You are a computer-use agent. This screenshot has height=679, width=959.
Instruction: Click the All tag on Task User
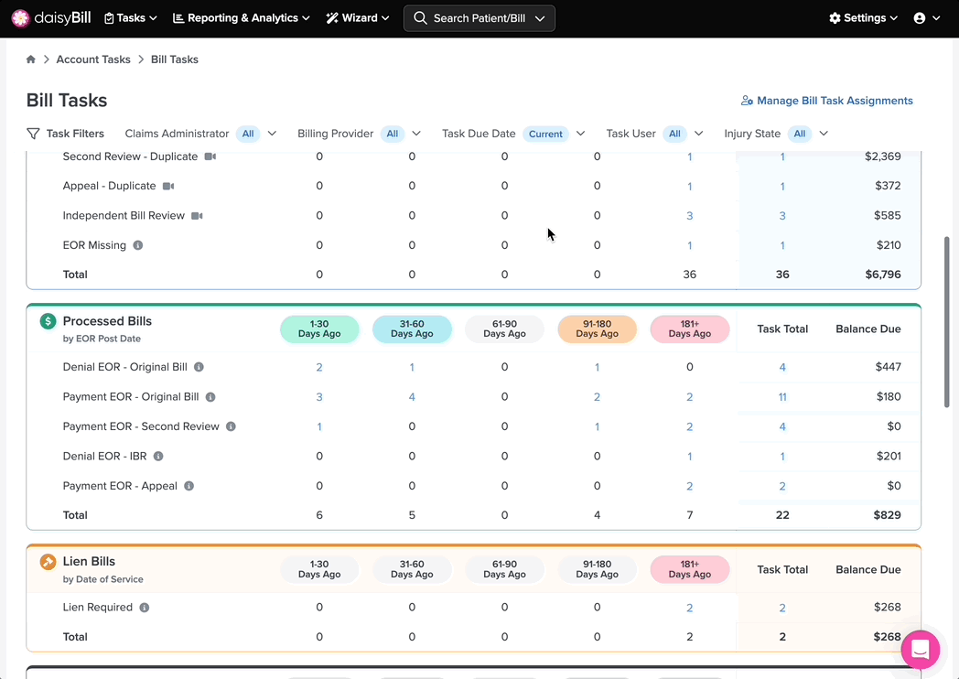point(674,134)
